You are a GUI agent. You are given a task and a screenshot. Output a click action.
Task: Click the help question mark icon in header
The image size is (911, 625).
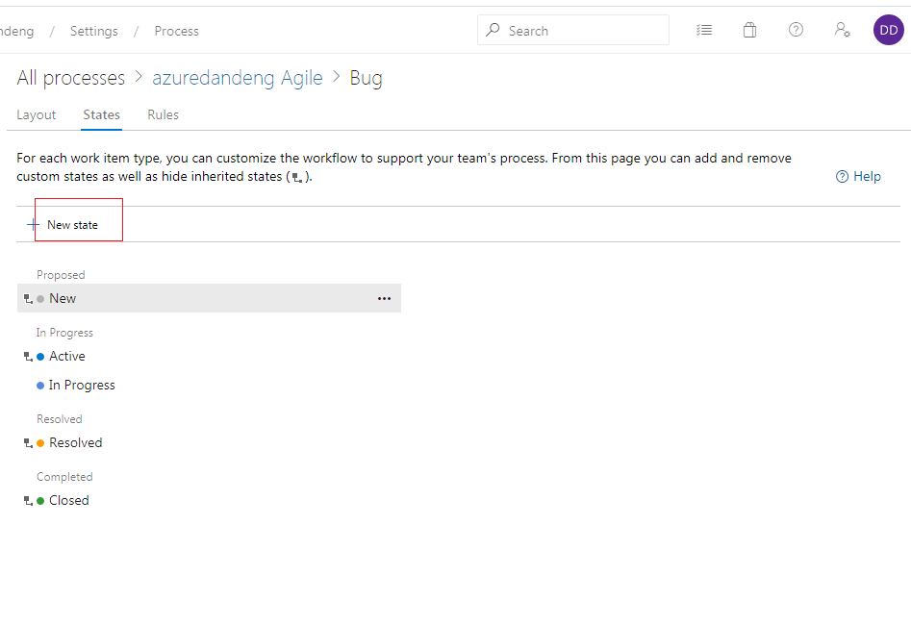click(796, 30)
